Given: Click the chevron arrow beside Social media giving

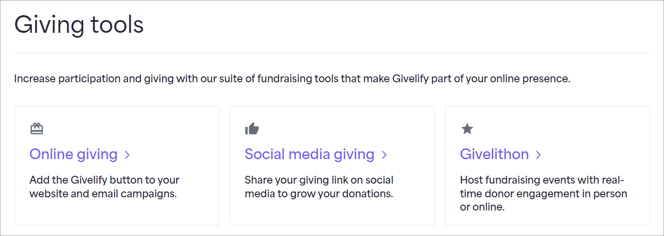Looking at the screenshot, I should [x=384, y=155].
